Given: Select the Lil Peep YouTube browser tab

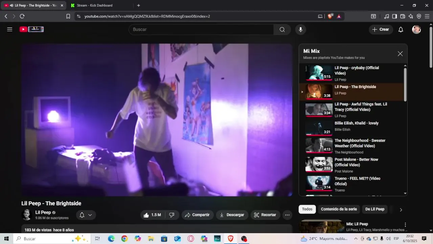Looking at the screenshot, I should coord(33,5).
